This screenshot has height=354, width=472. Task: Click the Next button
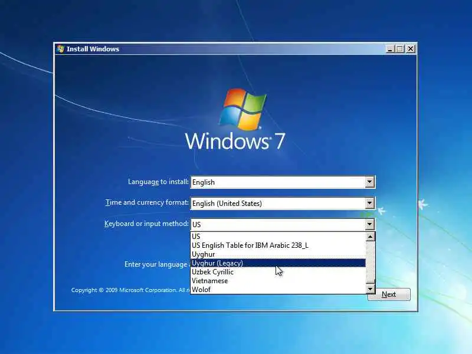tap(389, 294)
